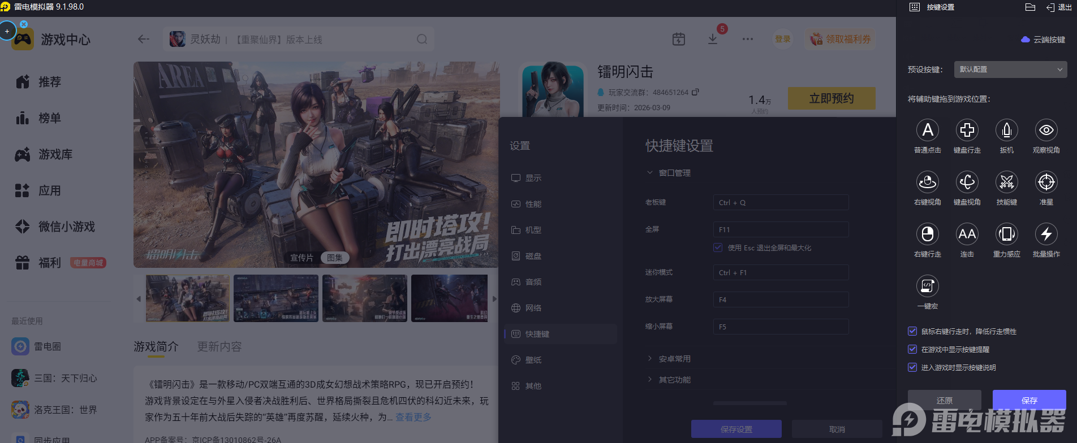Expand the 安卓常用 shortcut section

pyautogui.click(x=674, y=359)
